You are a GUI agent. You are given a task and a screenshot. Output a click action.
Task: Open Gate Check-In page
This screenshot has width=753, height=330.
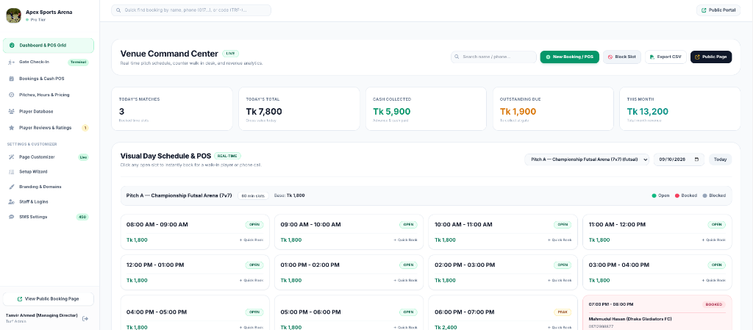click(49, 62)
